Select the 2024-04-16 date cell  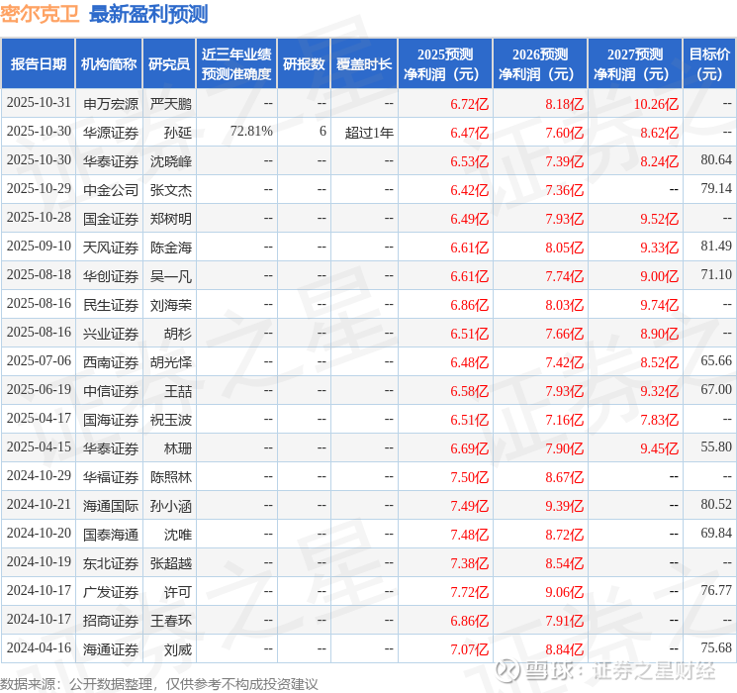coord(39,647)
